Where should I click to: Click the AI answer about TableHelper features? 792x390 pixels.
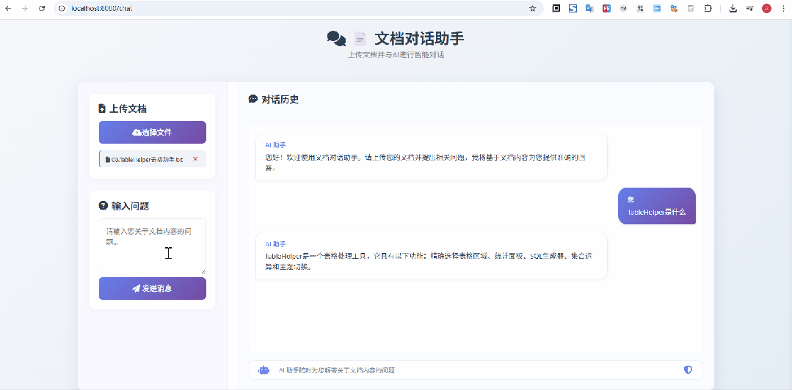click(x=432, y=256)
